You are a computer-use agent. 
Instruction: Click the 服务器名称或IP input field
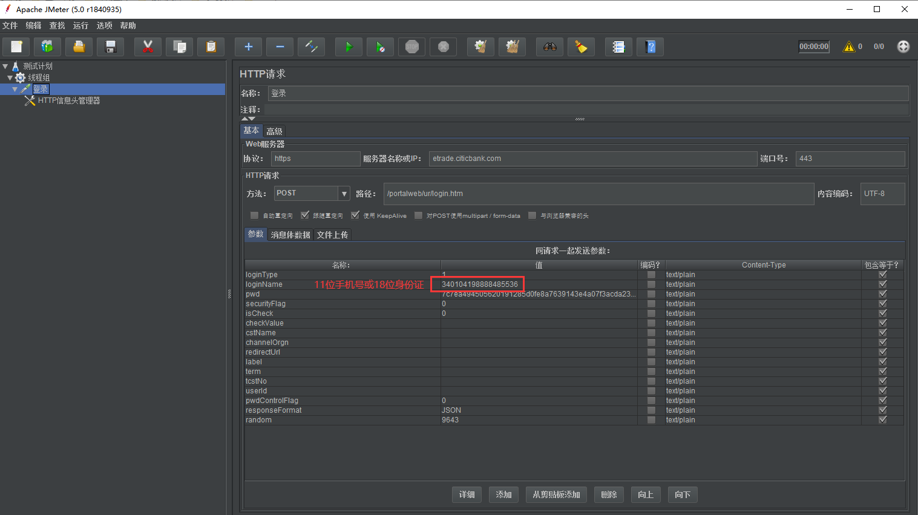593,159
